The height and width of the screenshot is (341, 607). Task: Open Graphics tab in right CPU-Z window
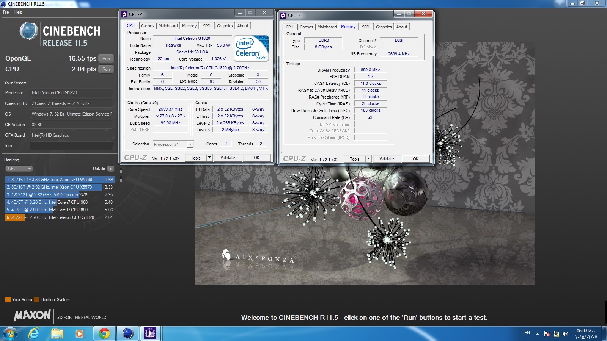tap(384, 27)
